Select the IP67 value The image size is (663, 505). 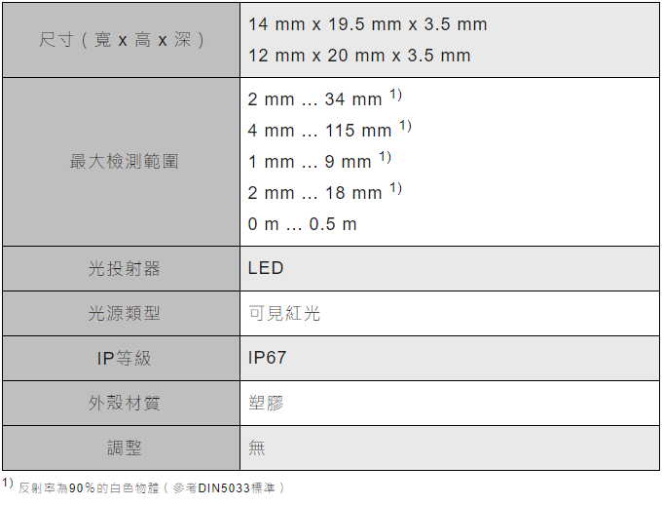pyautogui.click(x=268, y=358)
